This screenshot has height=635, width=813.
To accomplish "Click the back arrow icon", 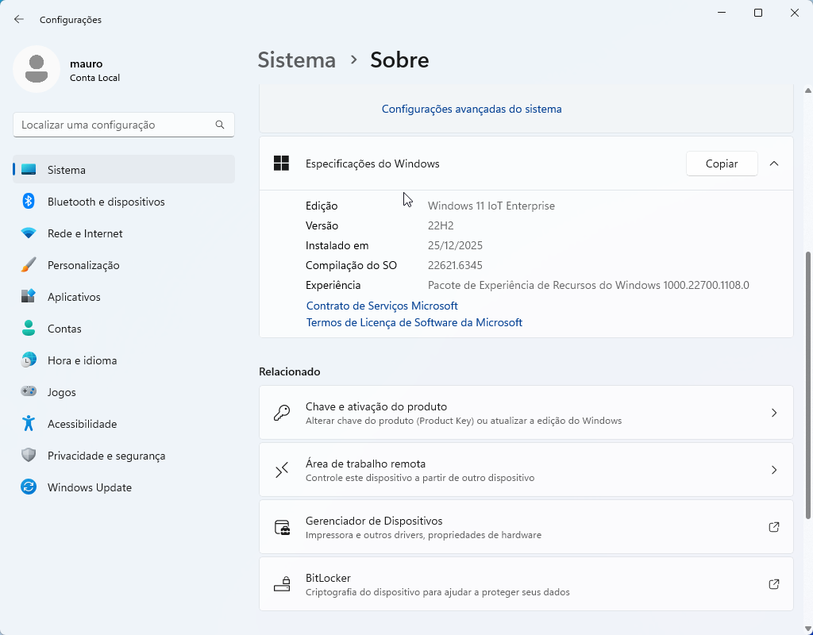I will coord(19,19).
